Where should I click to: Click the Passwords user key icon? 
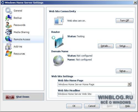(9, 25)
